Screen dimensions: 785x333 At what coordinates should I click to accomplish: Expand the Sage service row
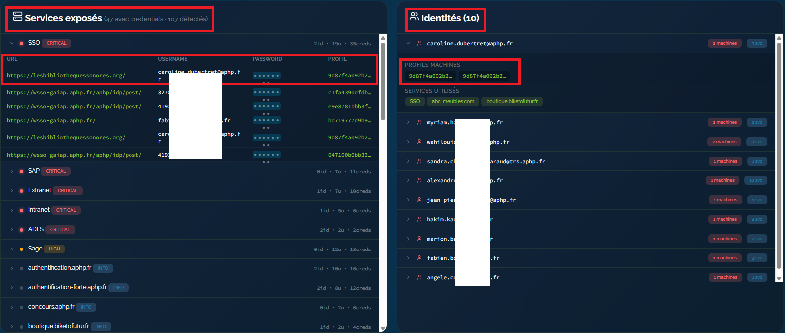click(x=12, y=249)
